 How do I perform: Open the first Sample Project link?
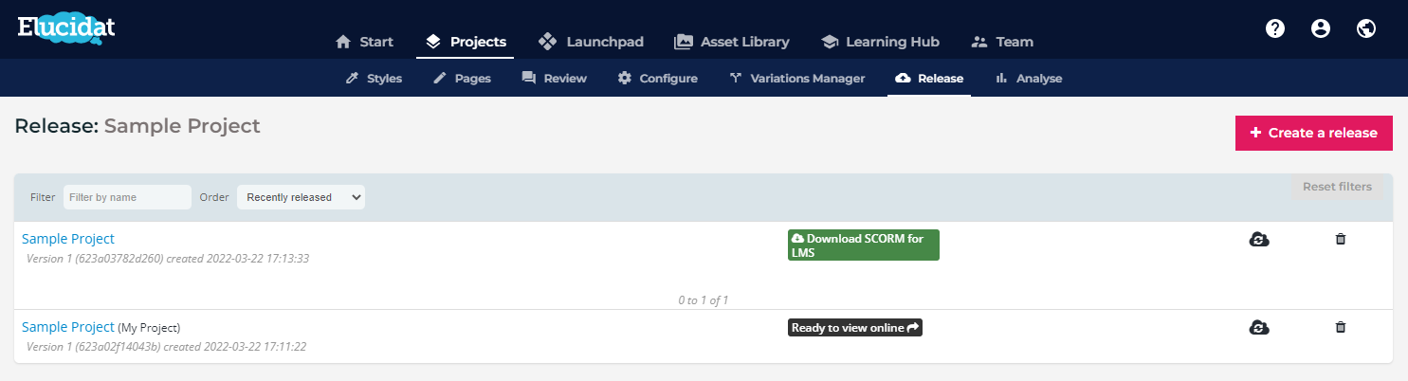(68, 239)
